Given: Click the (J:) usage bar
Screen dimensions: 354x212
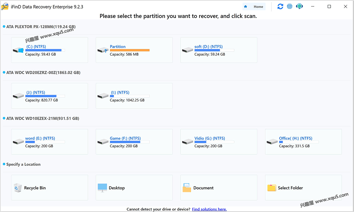Looking at the screenshot, I should click(45, 96).
